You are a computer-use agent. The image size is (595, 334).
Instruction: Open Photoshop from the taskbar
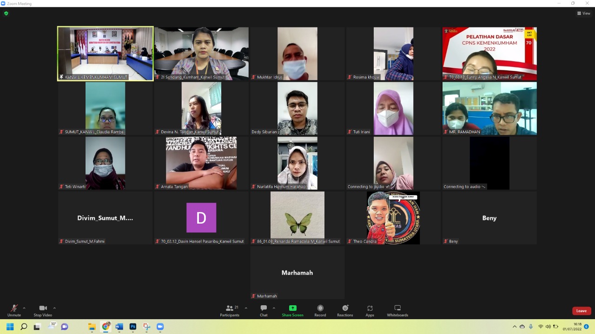133,327
